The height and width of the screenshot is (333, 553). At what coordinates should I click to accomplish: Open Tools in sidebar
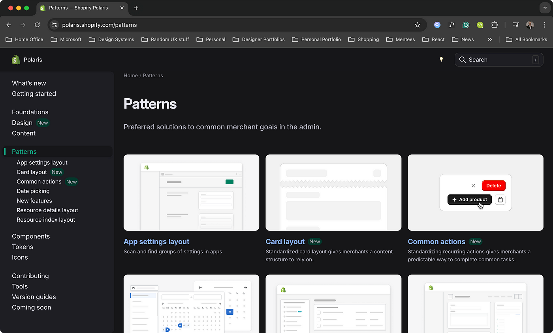point(20,286)
